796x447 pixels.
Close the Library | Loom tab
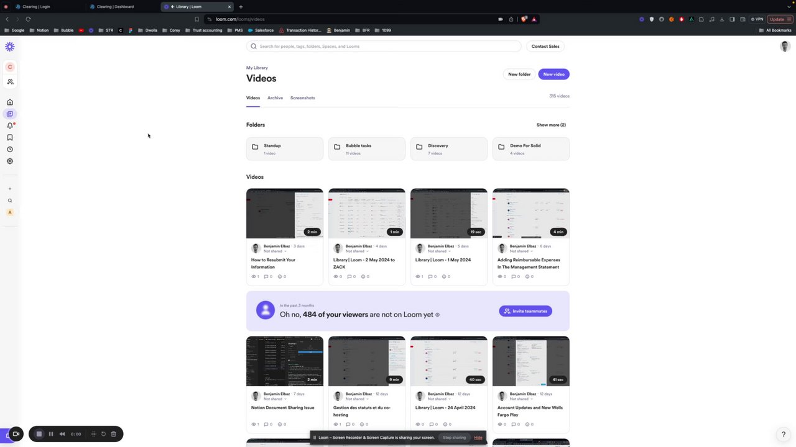tap(229, 7)
